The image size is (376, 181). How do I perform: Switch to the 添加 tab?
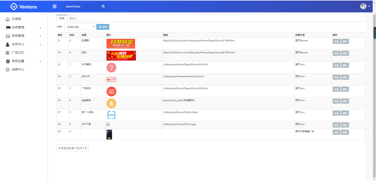click(72, 18)
